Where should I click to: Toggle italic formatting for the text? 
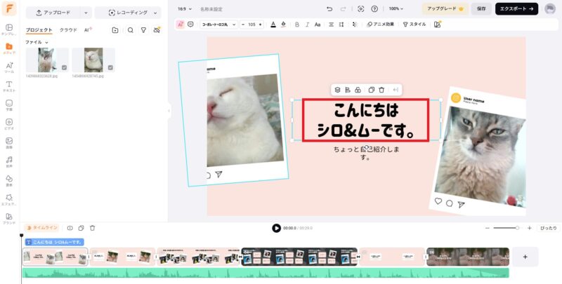point(307,24)
